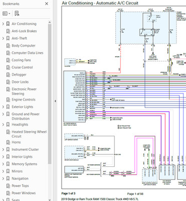Go to the Instrument Cluster bookmark

[25, 149]
